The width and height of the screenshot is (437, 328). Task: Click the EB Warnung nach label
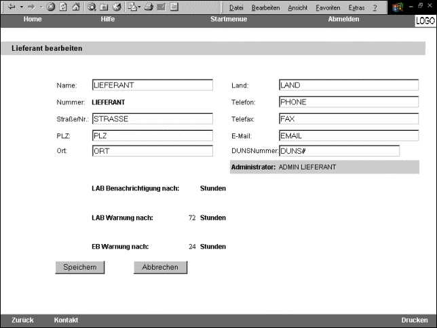[x=120, y=247]
